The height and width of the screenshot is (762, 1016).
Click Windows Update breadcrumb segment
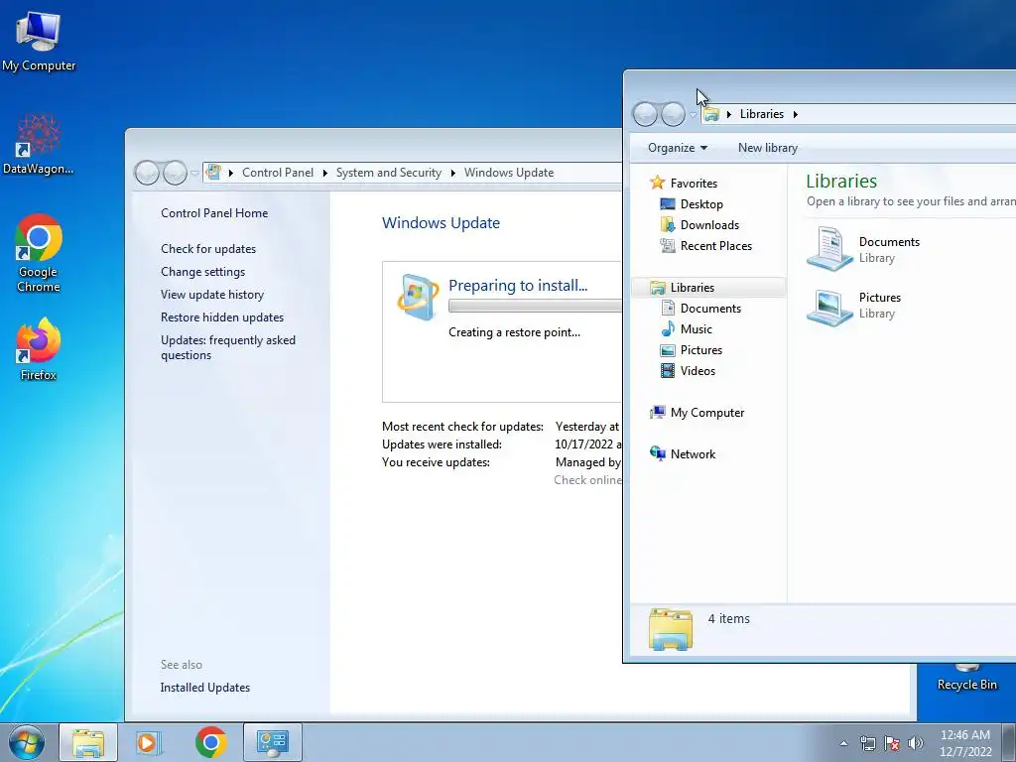(509, 173)
